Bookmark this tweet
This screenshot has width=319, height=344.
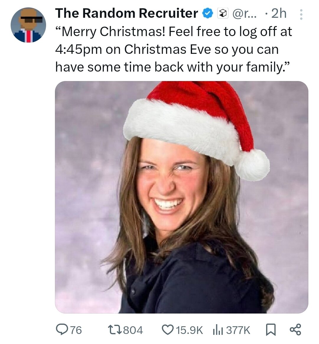270,330
